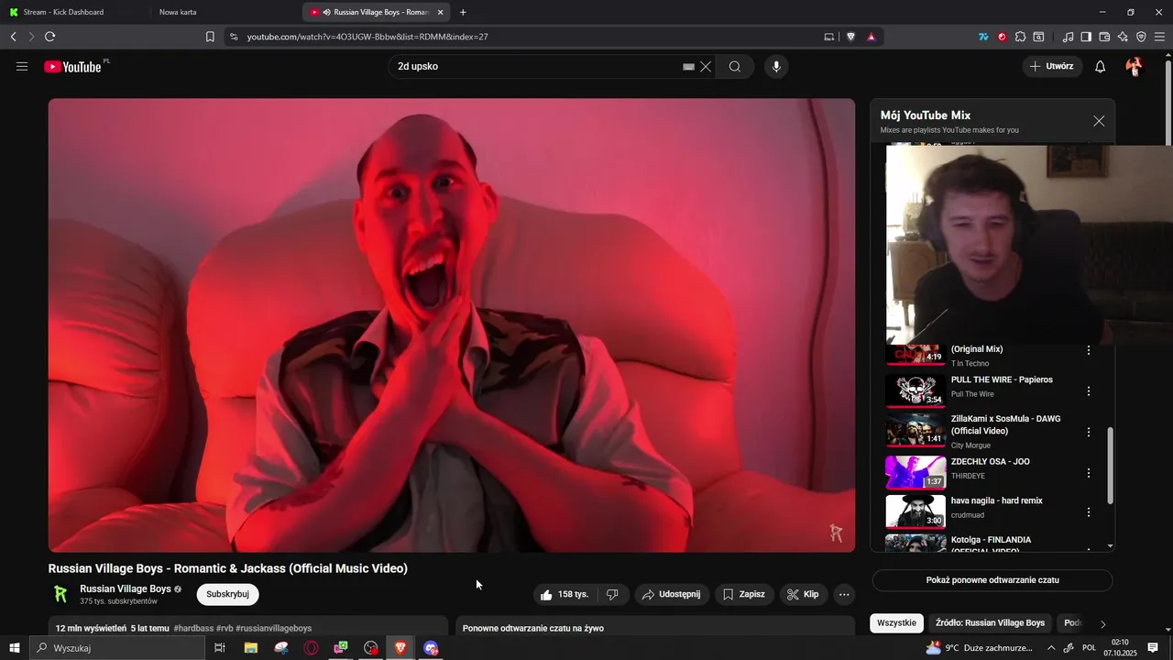
Task: Bookmark this page icon
Action: (210, 37)
